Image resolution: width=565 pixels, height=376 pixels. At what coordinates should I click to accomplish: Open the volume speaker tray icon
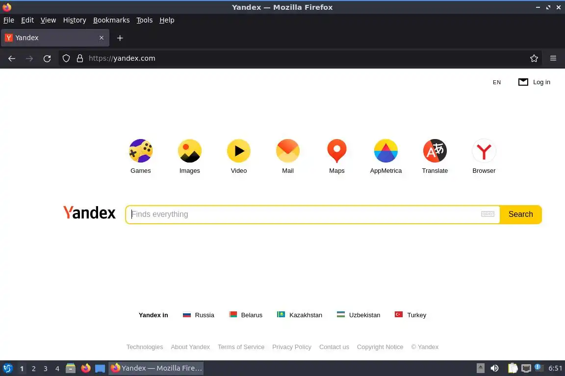[495, 368]
